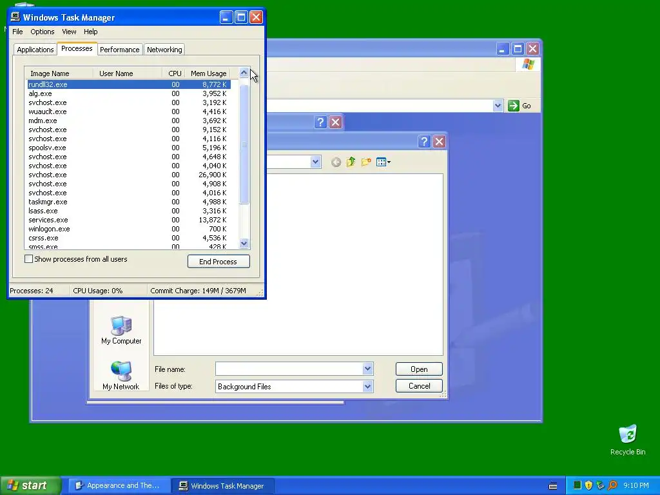Select the winlogon.exe process row
Screen dimensions: 660x495
pos(129,229)
